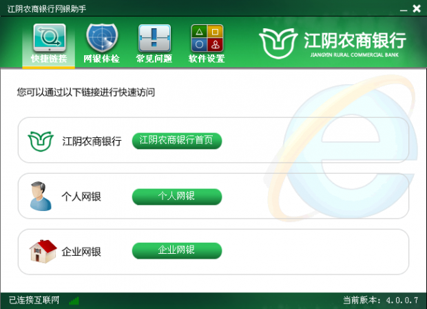Click the person avatar icon for 个人网银
This screenshot has width=427, height=309.
point(41,196)
